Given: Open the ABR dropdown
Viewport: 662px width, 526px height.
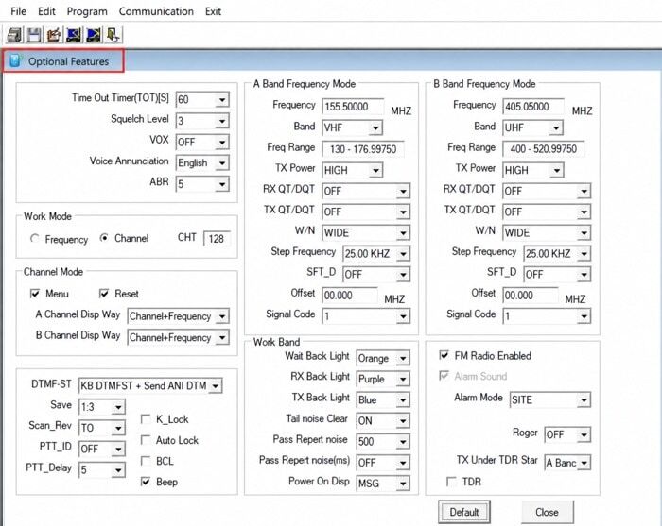Looking at the screenshot, I should click(202, 184).
